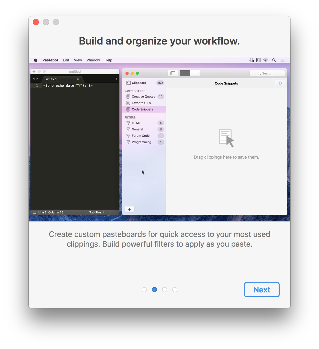Click the Pastebot window green zoom button
Viewport: 319px width, 349px height.
coord(137,73)
